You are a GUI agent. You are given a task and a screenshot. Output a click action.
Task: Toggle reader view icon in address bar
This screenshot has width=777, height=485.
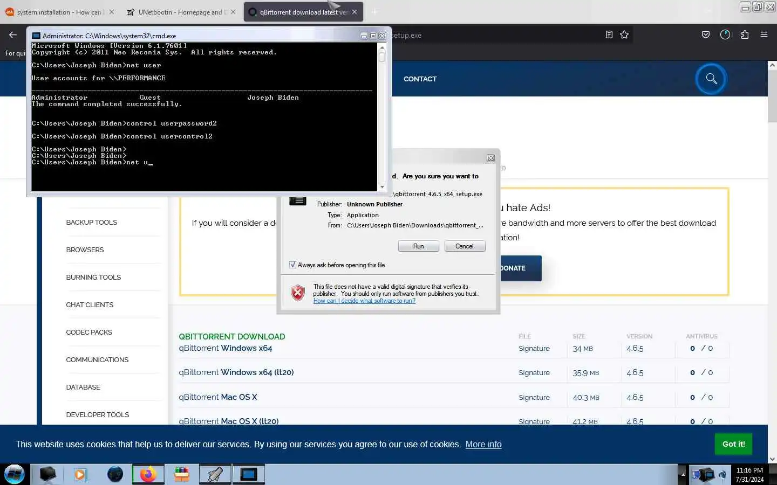pos(609,34)
